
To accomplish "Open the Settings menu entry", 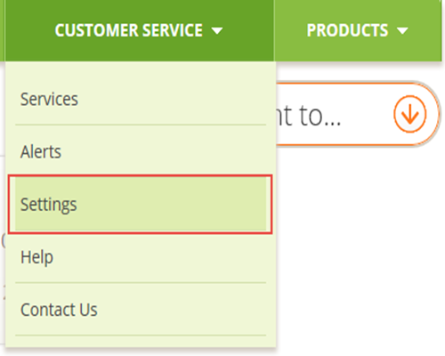I will point(141,204).
